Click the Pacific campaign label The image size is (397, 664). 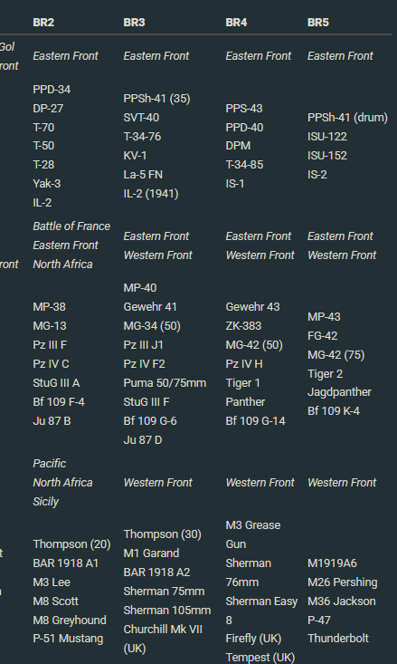coord(50,463)
